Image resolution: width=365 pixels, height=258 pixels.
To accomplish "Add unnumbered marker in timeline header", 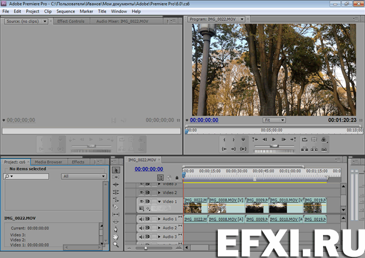I will 177,178.
